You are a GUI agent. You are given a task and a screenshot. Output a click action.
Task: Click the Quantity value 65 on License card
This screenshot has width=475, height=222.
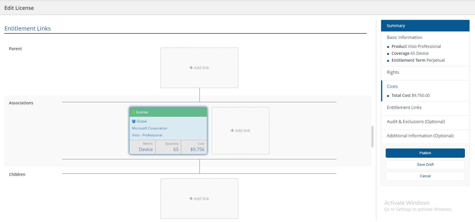click(176, 149)
